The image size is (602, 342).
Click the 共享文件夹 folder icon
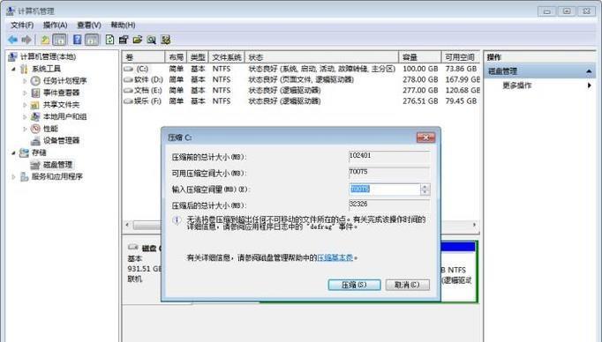click(x=35, y=105)
